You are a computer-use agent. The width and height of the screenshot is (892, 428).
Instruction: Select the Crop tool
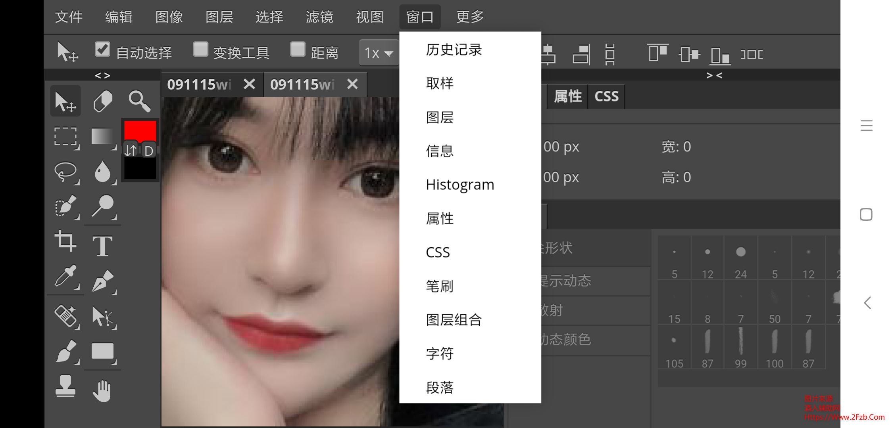click(65, 241)
